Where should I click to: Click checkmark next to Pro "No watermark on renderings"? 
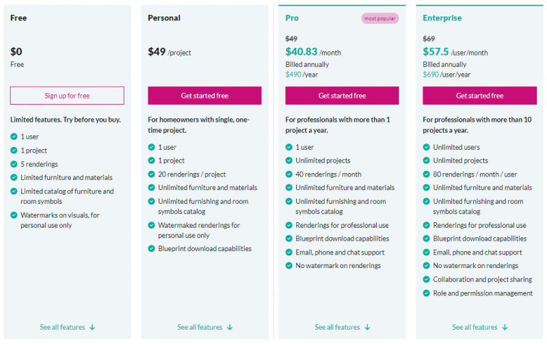(x=289, y=266)
